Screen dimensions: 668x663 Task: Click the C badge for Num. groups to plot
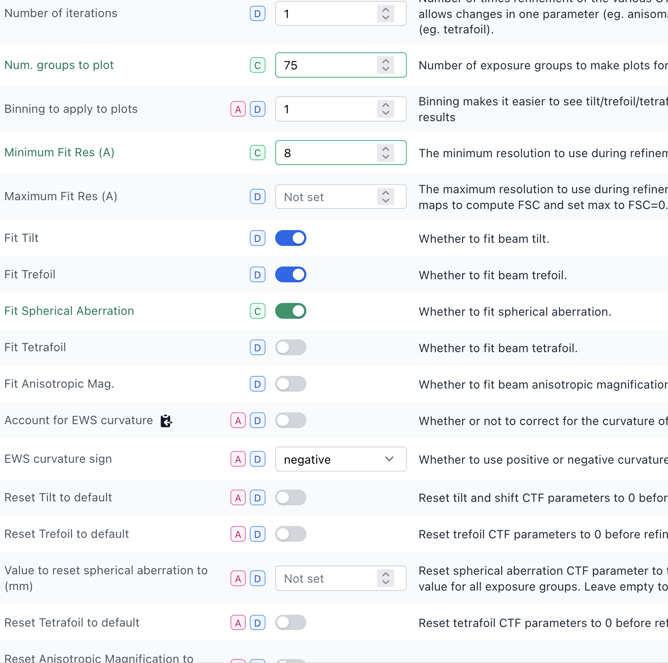pos(258,65)
